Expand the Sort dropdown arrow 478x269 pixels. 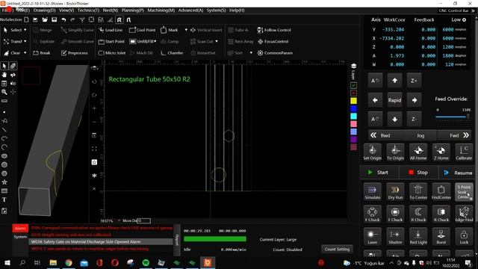[251, 53]
